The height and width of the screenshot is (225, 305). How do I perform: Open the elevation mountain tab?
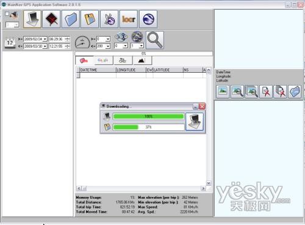142,61
